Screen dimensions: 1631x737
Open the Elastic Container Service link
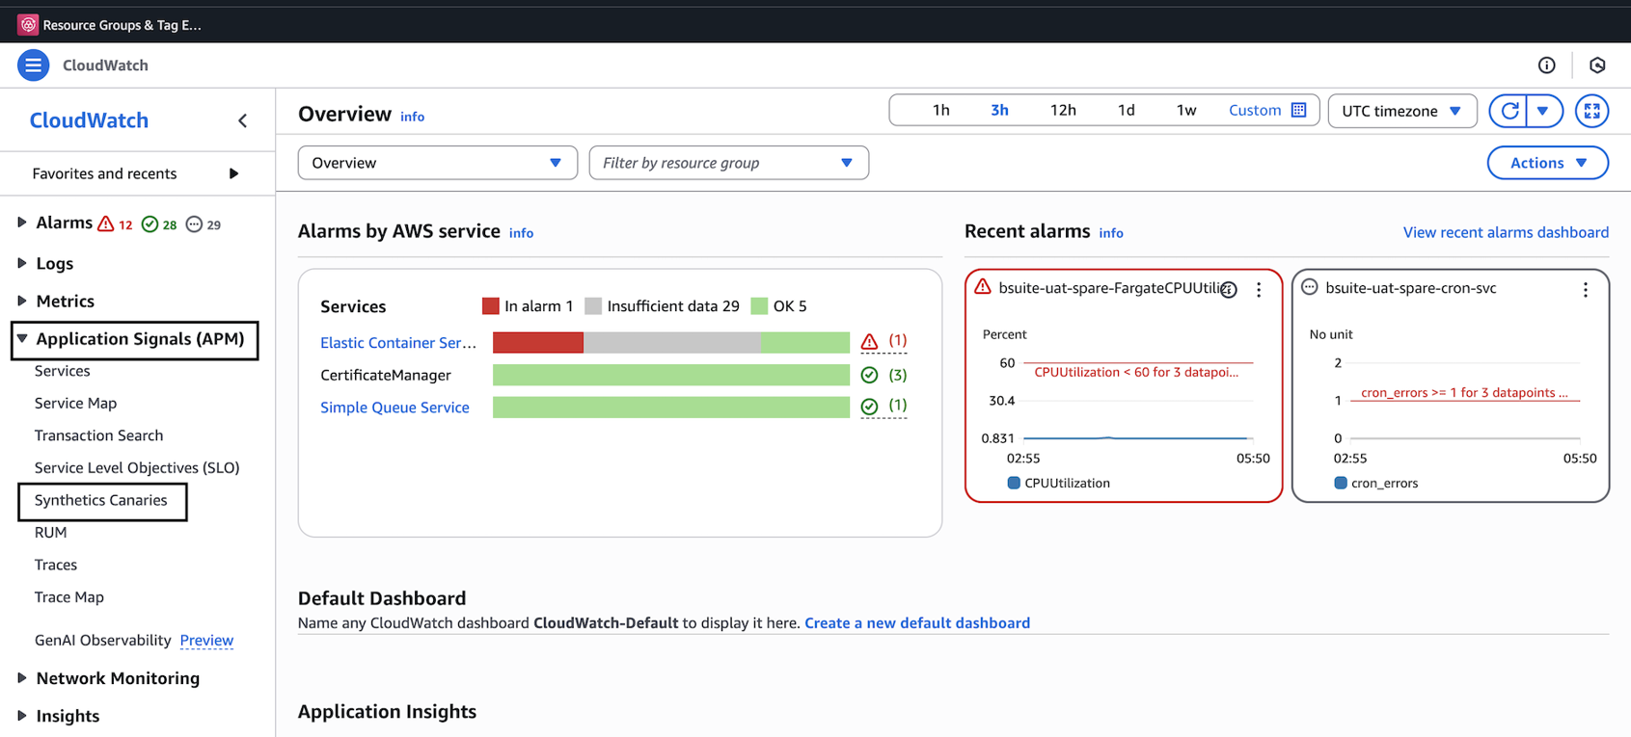(x=398, y=342)
